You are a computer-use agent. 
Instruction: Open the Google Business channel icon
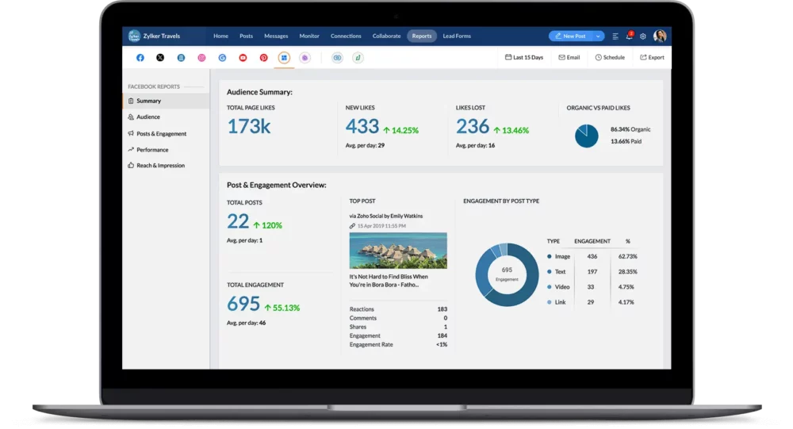point(222,58)
